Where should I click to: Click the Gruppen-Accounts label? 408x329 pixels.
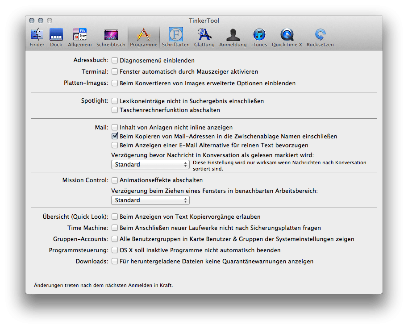(81, 239)
